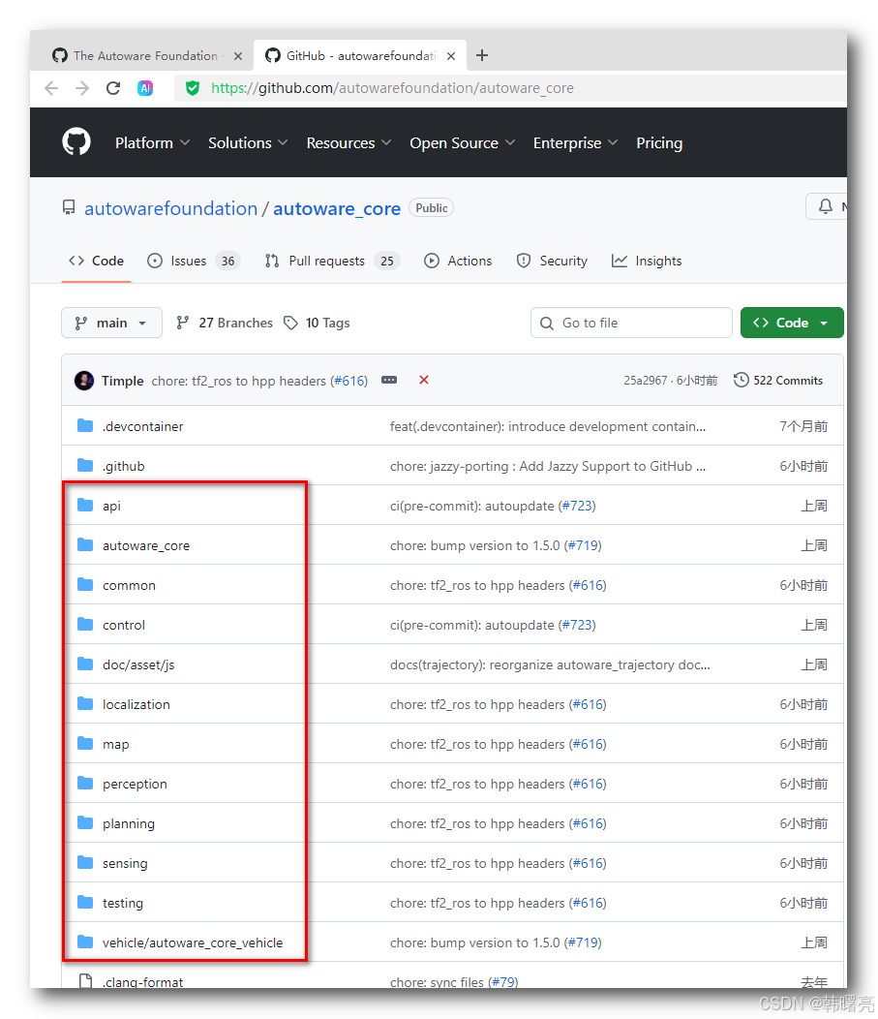Open the doc/asset/js folder
This screenshot has height=1019, width=878.
click(x=138, y=664)
